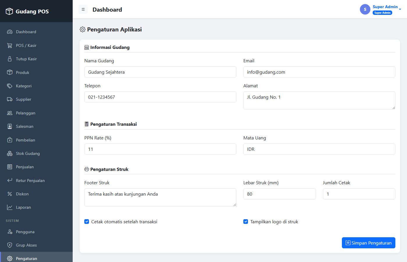Open the Dashboard speedometer icon in sidebar
Image resolution: width=407 pixels, height=262 pixels.
point(10,32)
